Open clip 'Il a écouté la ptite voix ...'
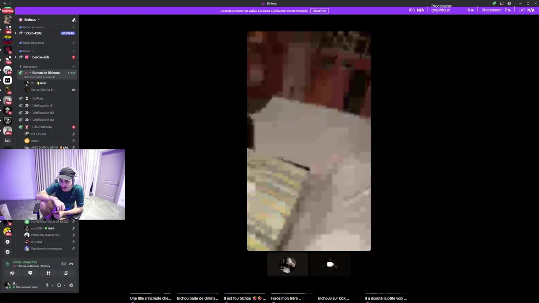Viewport: 539px width, 303px height. point(386,298)
